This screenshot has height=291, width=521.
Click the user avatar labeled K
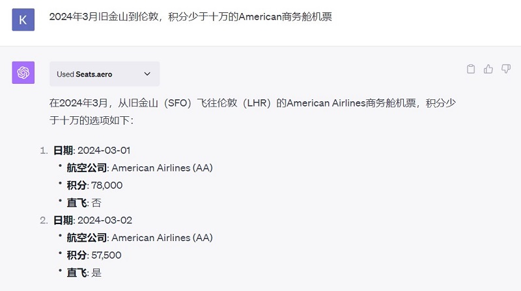(23, 20)
